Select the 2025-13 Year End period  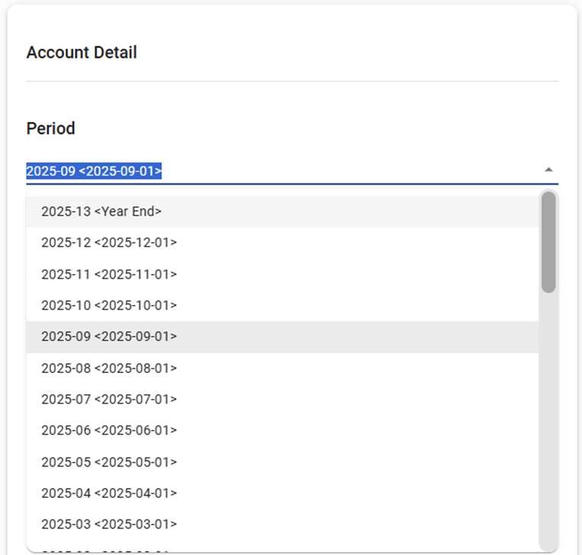click(101, 212)
